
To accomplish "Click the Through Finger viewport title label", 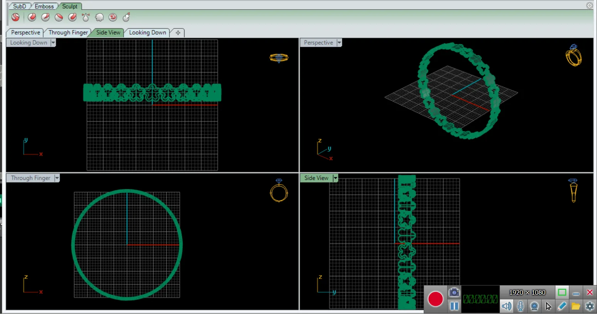I will click(x=30, y=178).
